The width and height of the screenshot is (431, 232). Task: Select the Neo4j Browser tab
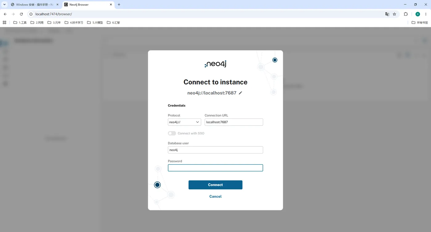pos(88,5)
